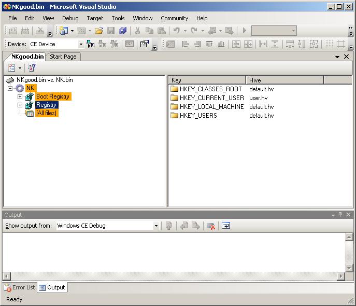Click Output pane scroll down arrow
356x306 pixels.
coord(349,268)
